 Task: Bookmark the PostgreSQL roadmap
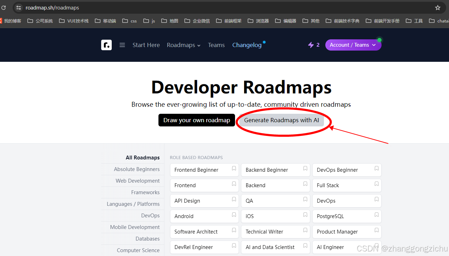(377, 215)
